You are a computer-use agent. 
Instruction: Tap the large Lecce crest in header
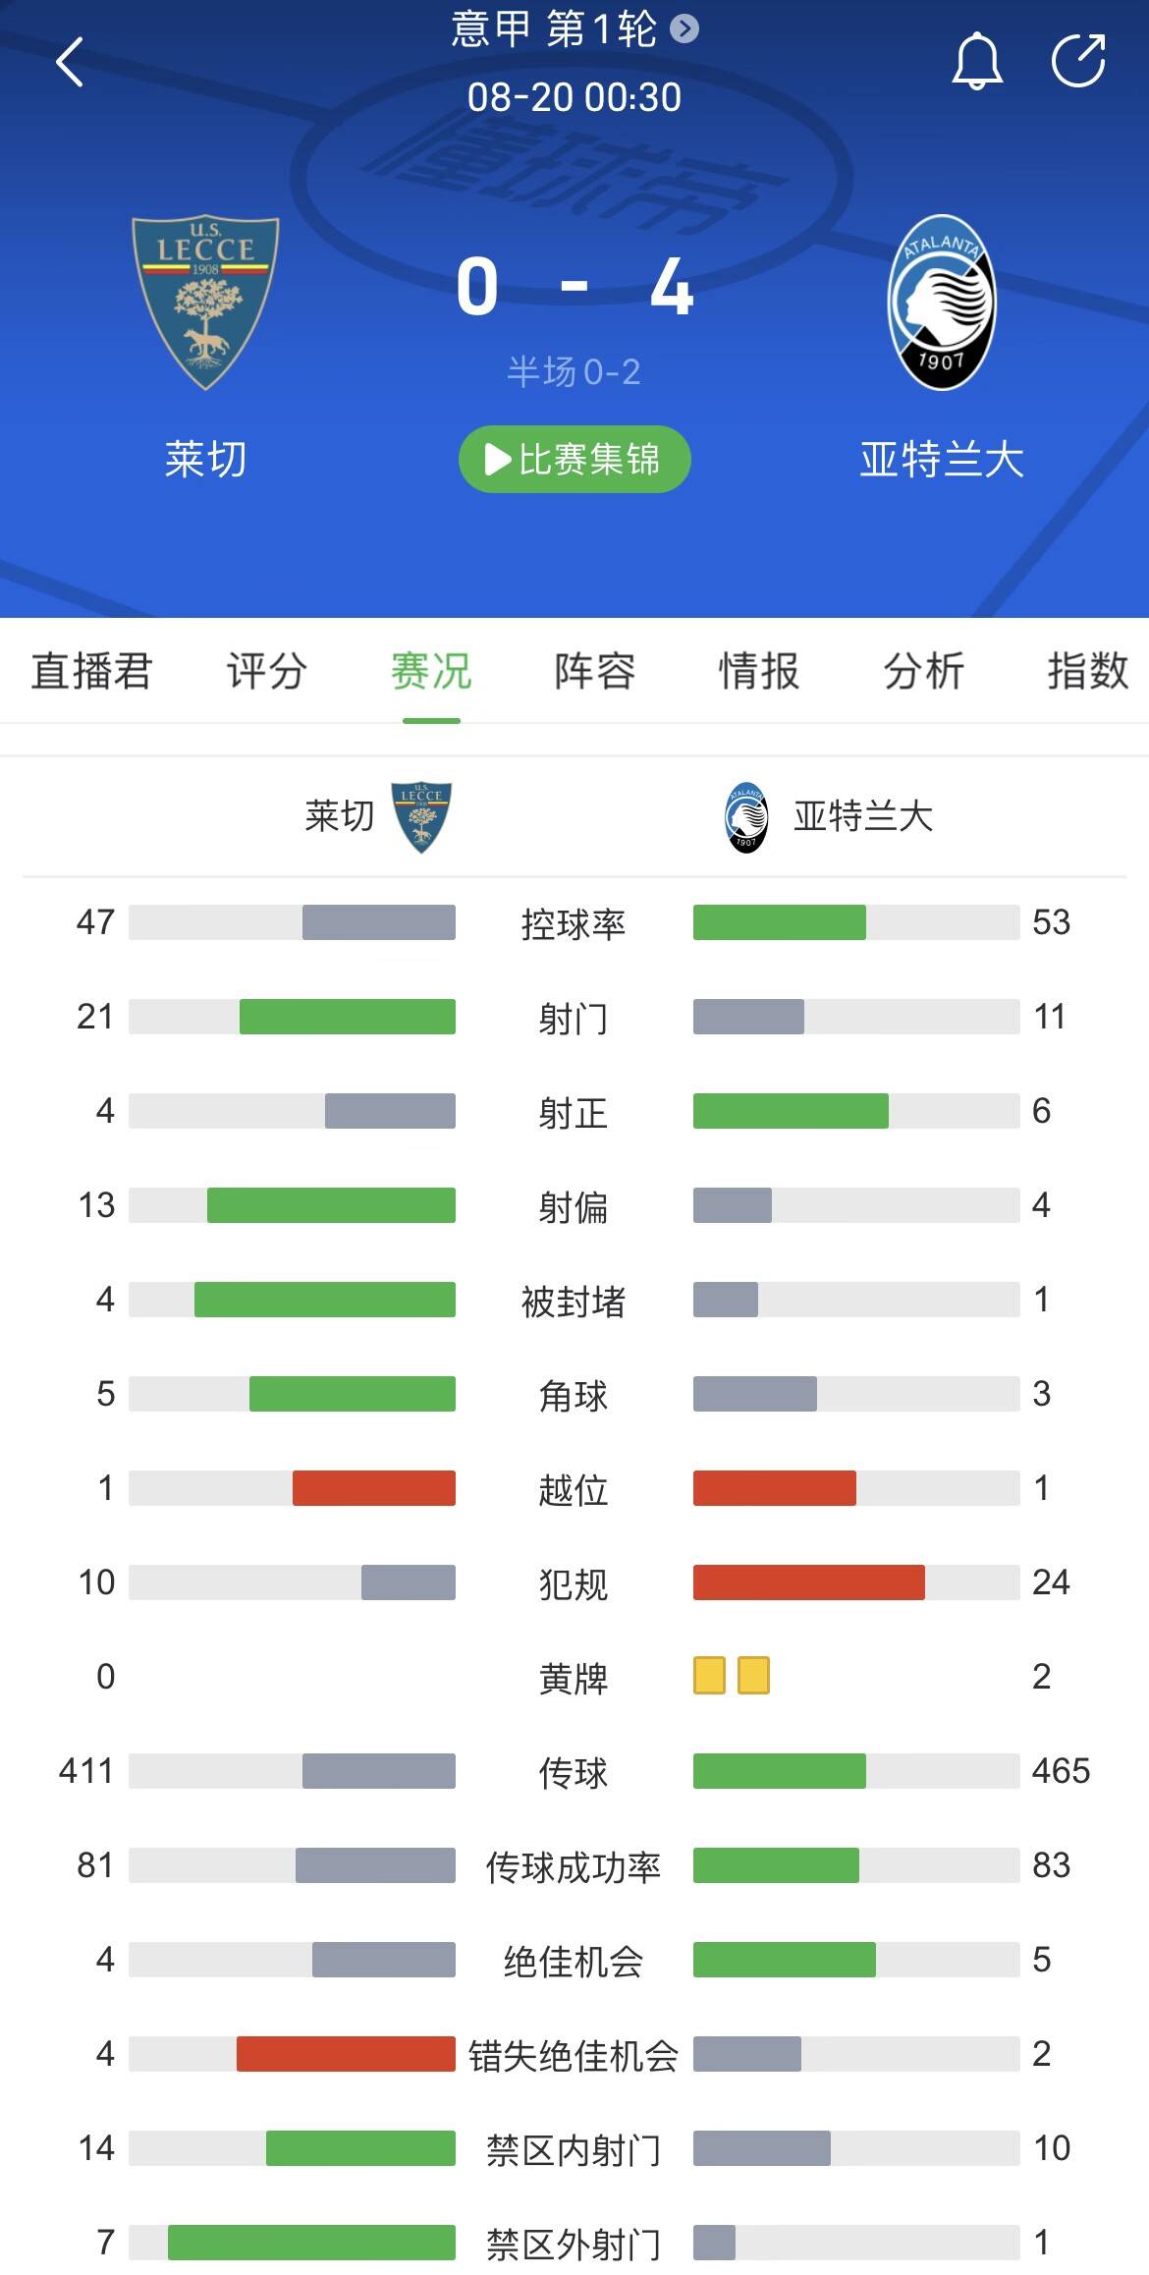click(205, 302)
